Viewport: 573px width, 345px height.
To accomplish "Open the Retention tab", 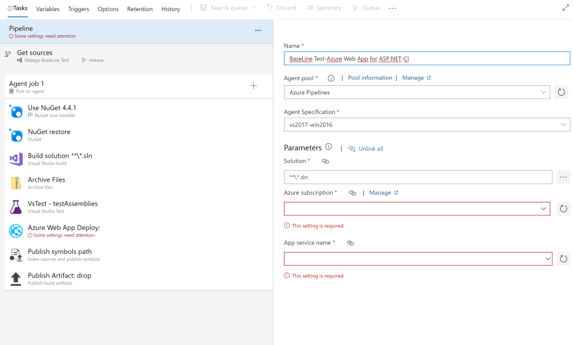I will click(139, 8).
